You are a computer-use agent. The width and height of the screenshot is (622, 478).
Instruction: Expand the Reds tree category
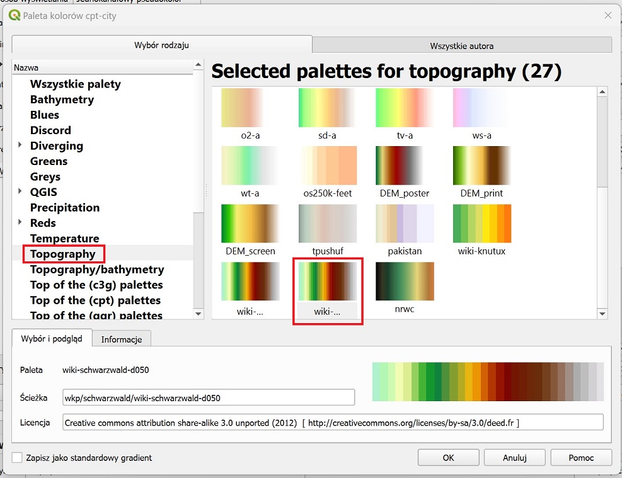(20, 222)
